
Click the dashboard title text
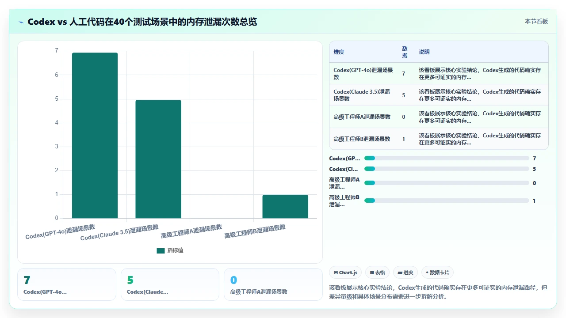pyautogui.click(x=142, y=22)
